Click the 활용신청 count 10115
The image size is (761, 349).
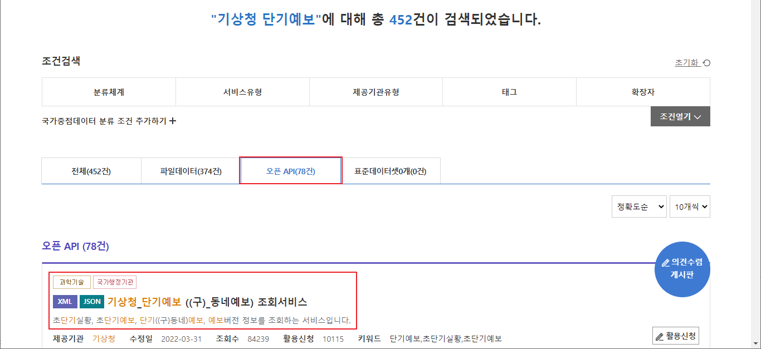tap(333, 338)
